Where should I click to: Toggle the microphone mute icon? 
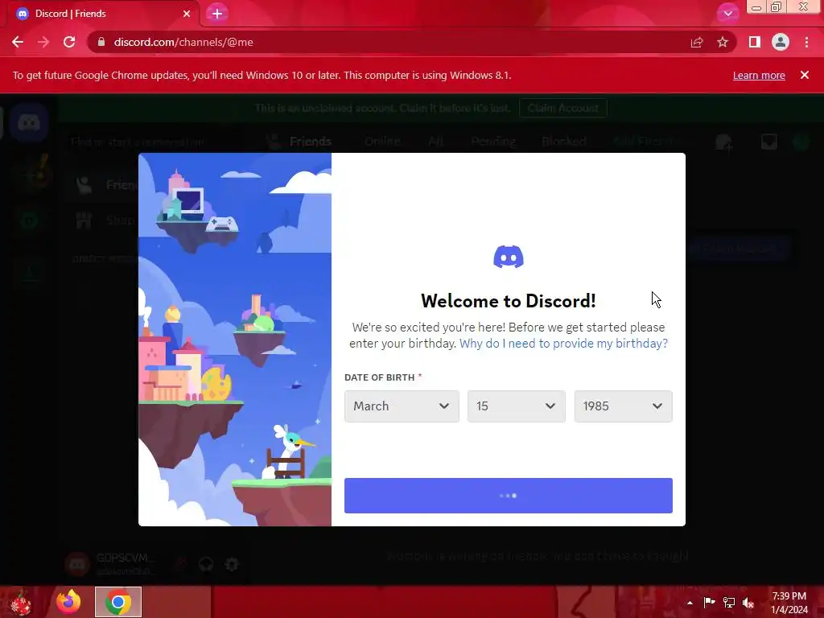(x=181, y=564)
